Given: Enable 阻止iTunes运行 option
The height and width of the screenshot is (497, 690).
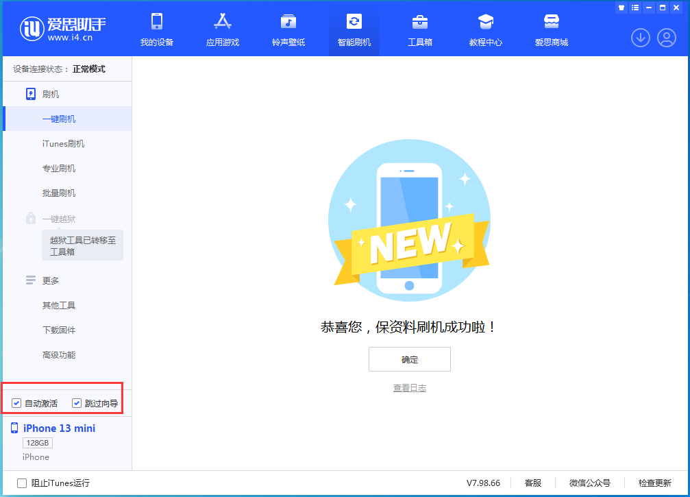Looking at the screenshot, I should pyautogui.click(x=22, y=483).
